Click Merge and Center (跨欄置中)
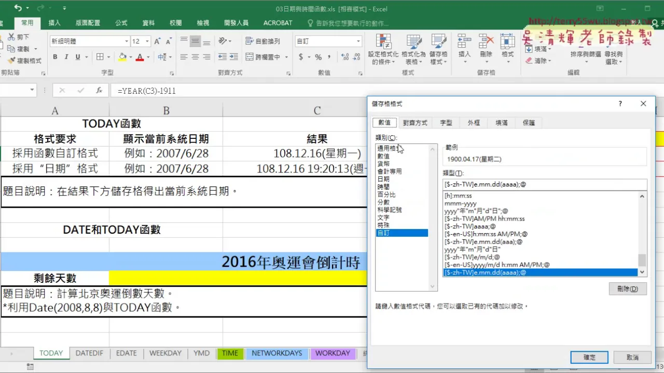This screenshot has height=373, width=664. point(262,57)
